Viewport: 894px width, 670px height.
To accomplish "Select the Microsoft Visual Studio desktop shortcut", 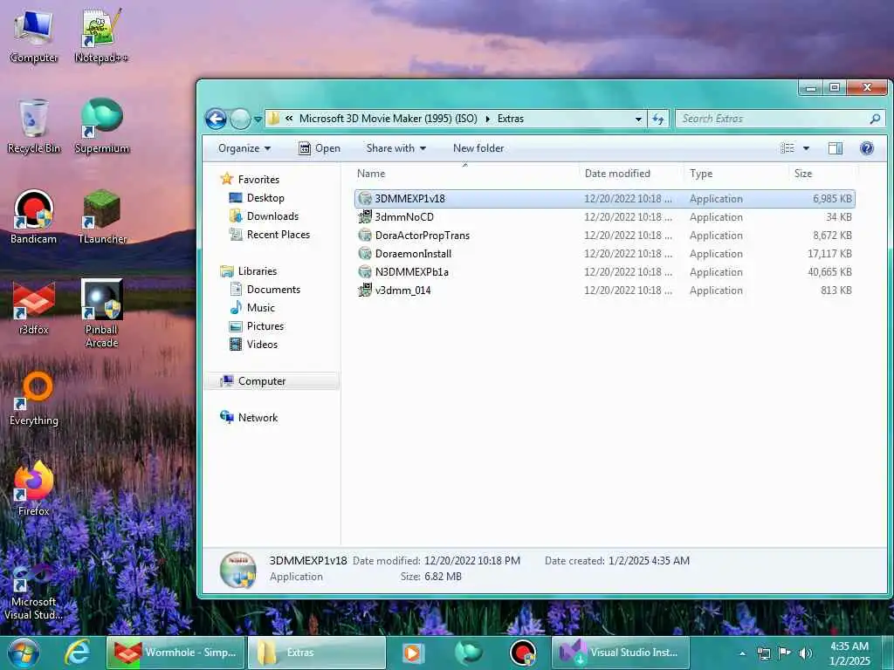I will 34,592.
